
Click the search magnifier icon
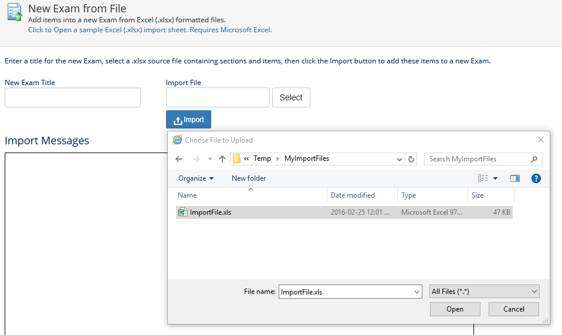[x=534, y=159]
